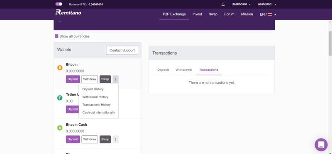Open the live chat support bubble
Screen dimensions: 332x154
click(321, 145)
